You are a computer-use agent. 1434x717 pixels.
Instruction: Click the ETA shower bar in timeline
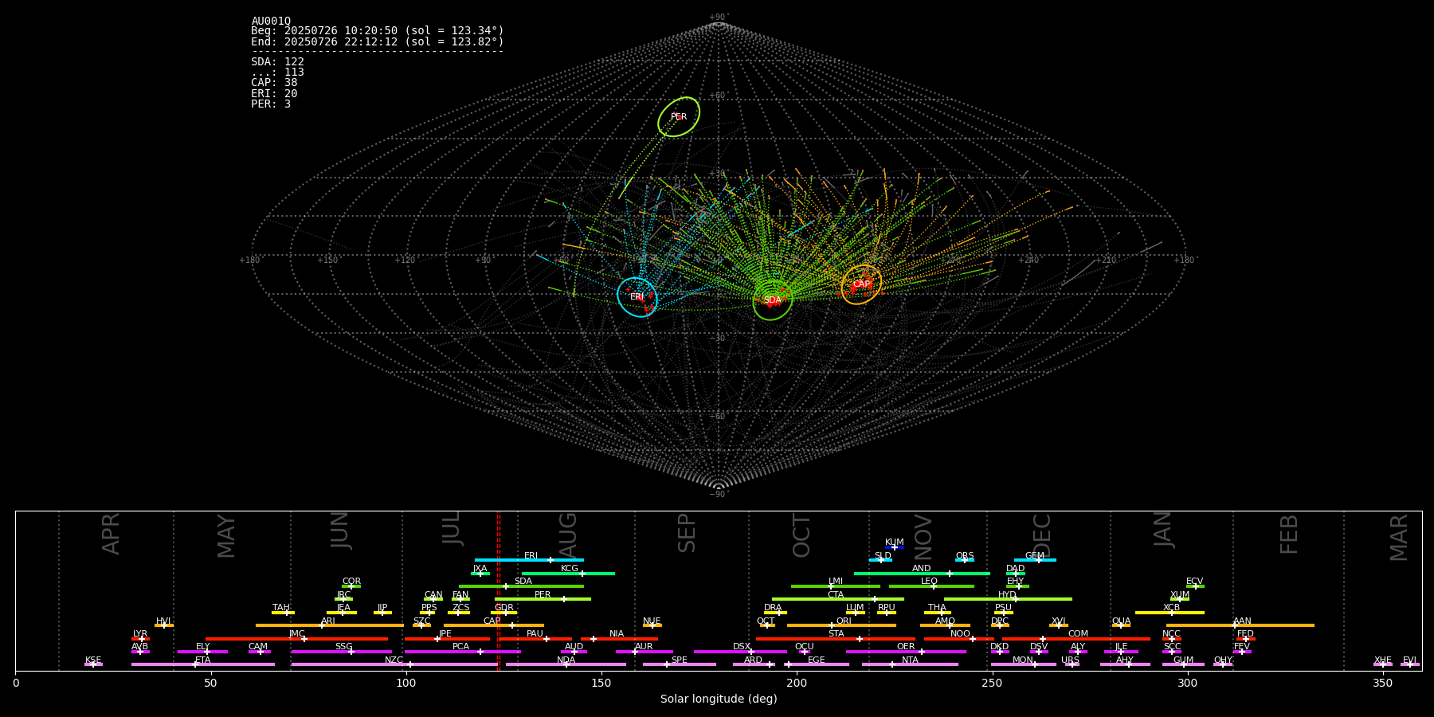pos(203,664)
